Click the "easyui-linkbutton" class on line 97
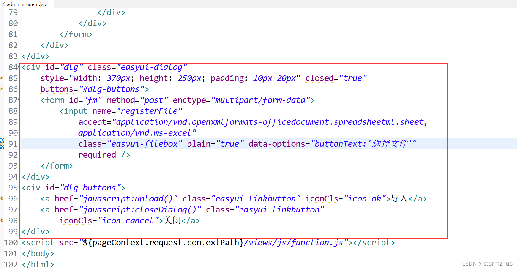 (x=279, y=210)
